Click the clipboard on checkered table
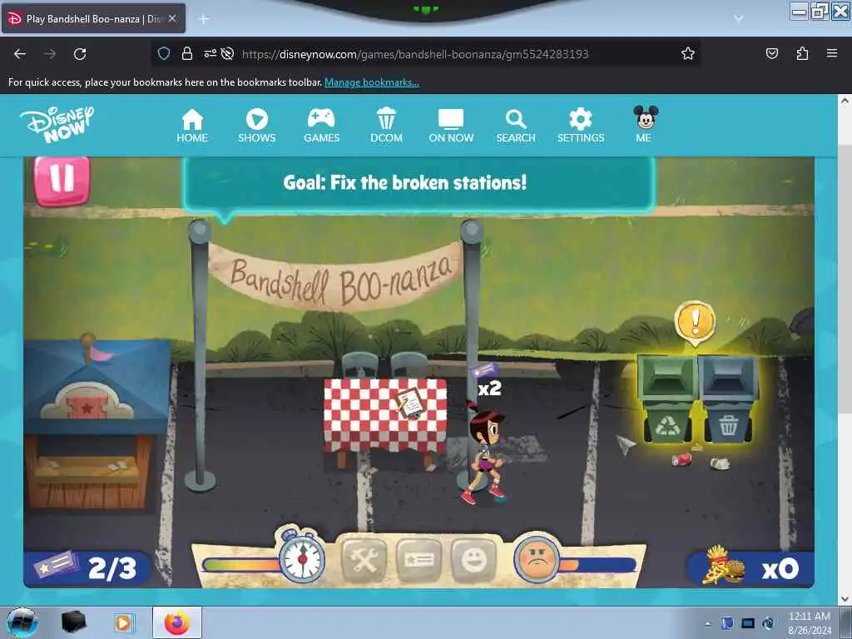Image resolution: width=852 pixels, height=639 pixels. pyautogui.click(x=410, y=404)
